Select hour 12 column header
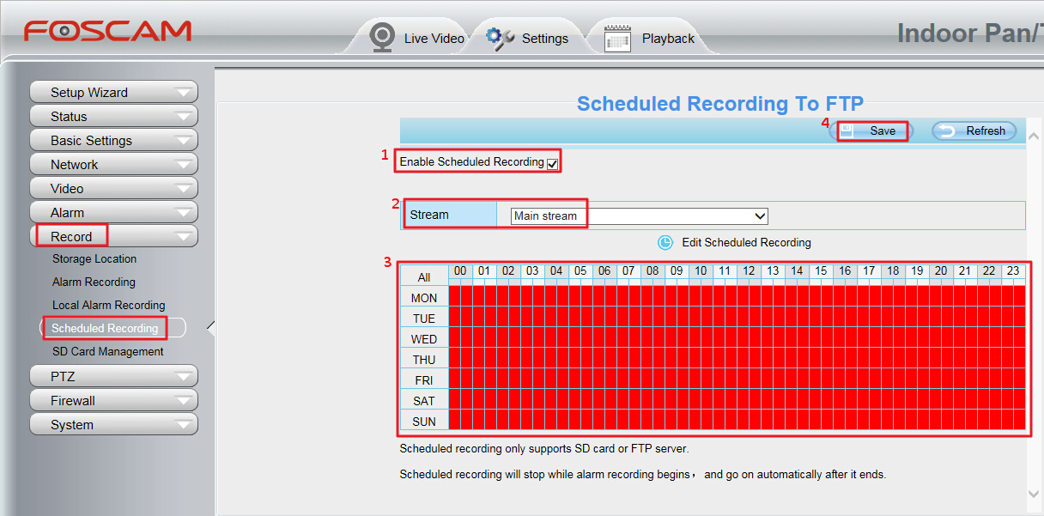This screenshot has width=1044, height=516. click(749, 271)
